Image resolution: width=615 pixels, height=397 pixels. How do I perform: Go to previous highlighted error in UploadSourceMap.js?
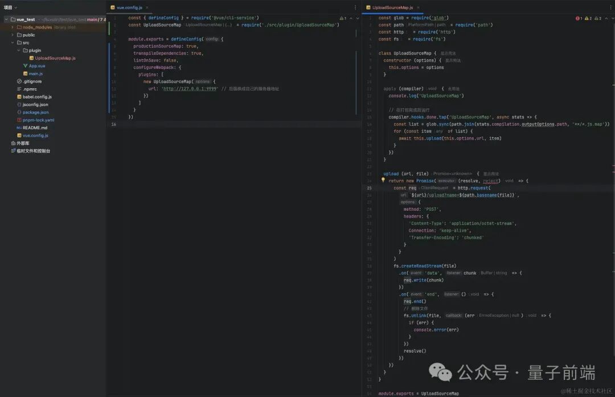click(x=606, y=18)
